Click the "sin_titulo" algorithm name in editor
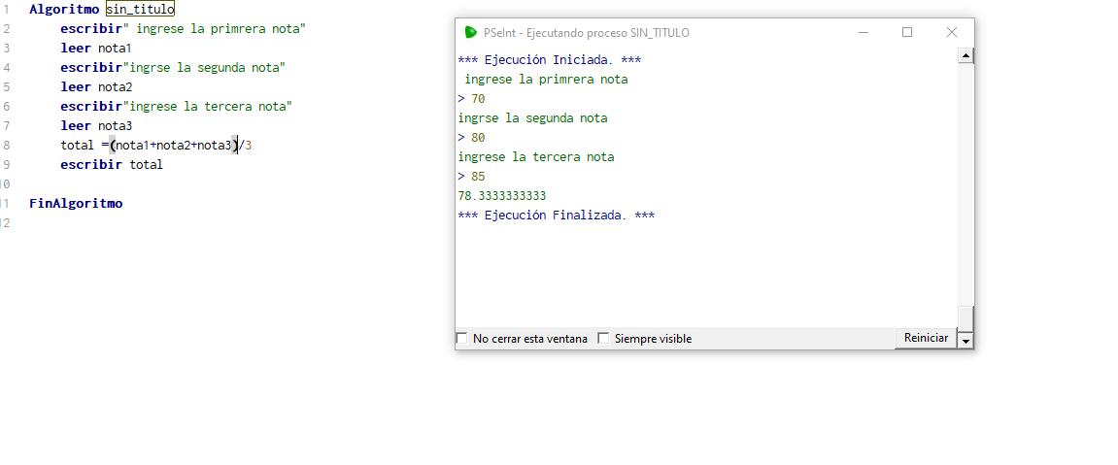 140,9
